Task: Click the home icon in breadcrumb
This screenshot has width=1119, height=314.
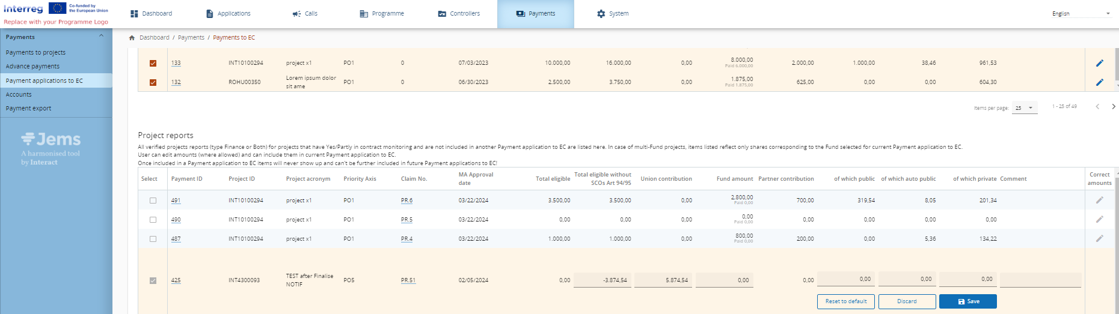Action: click(x=132, y=38)
